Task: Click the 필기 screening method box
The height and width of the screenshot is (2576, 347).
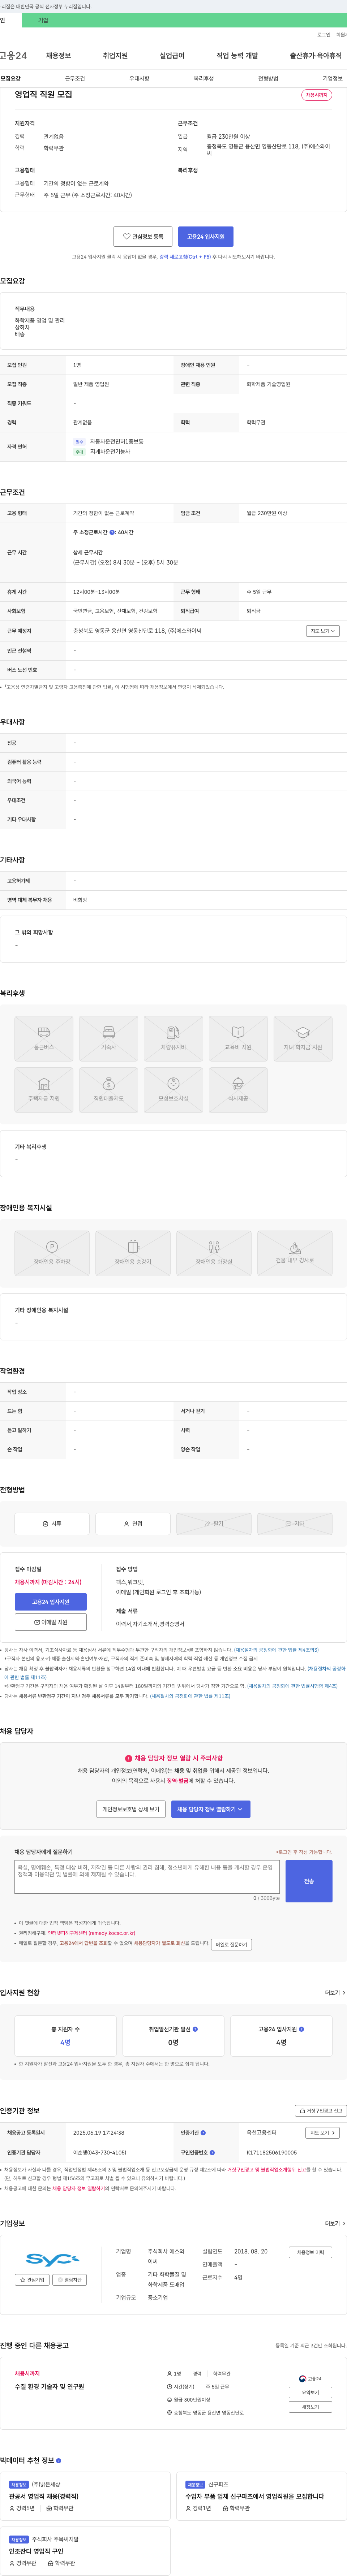Action: click(x=214, y=1523)
